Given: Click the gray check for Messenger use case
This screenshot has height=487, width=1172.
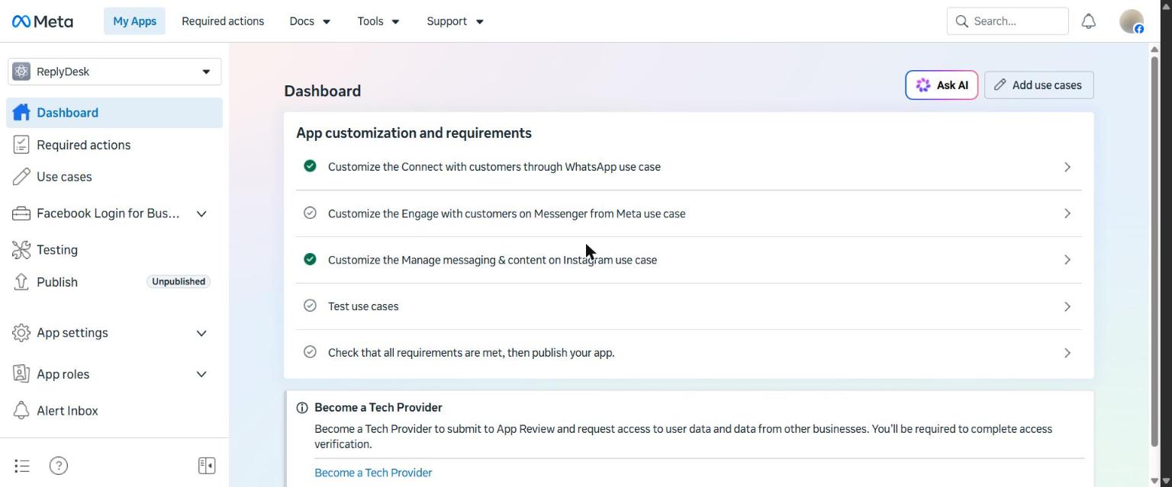Looking at the screenshot, I should click(310, 213).
